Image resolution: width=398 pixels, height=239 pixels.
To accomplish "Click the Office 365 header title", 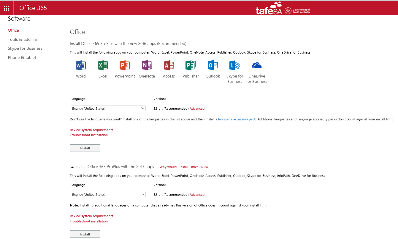I will pos(33,8).
